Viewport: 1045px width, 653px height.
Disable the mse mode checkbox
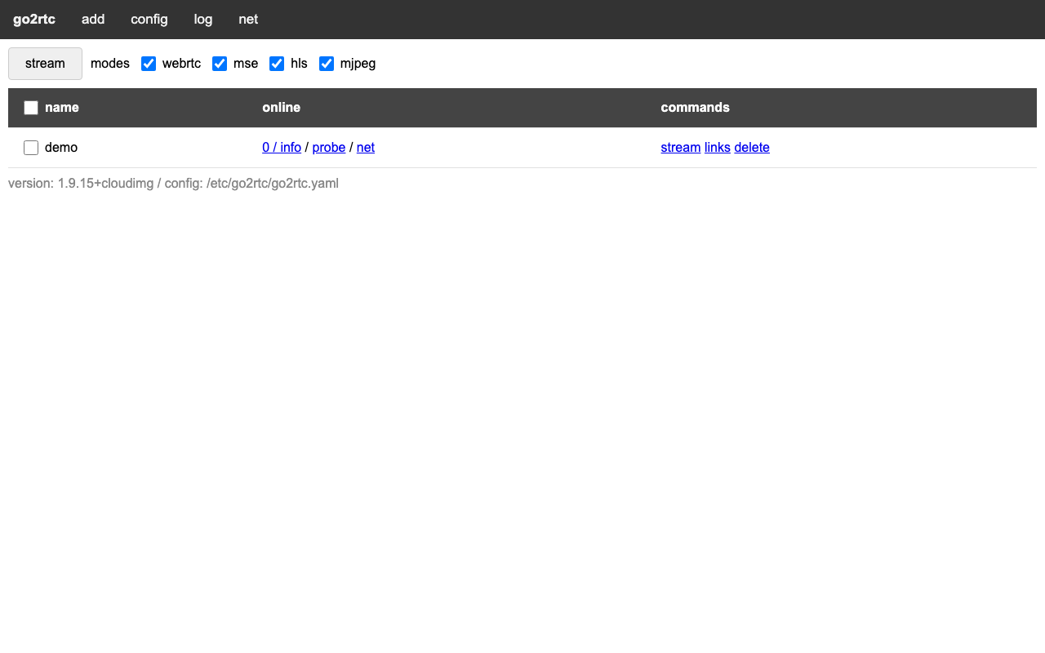220,64
